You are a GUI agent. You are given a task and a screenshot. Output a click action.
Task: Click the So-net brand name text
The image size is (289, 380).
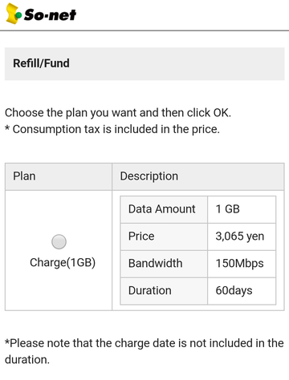coord(51,15)
